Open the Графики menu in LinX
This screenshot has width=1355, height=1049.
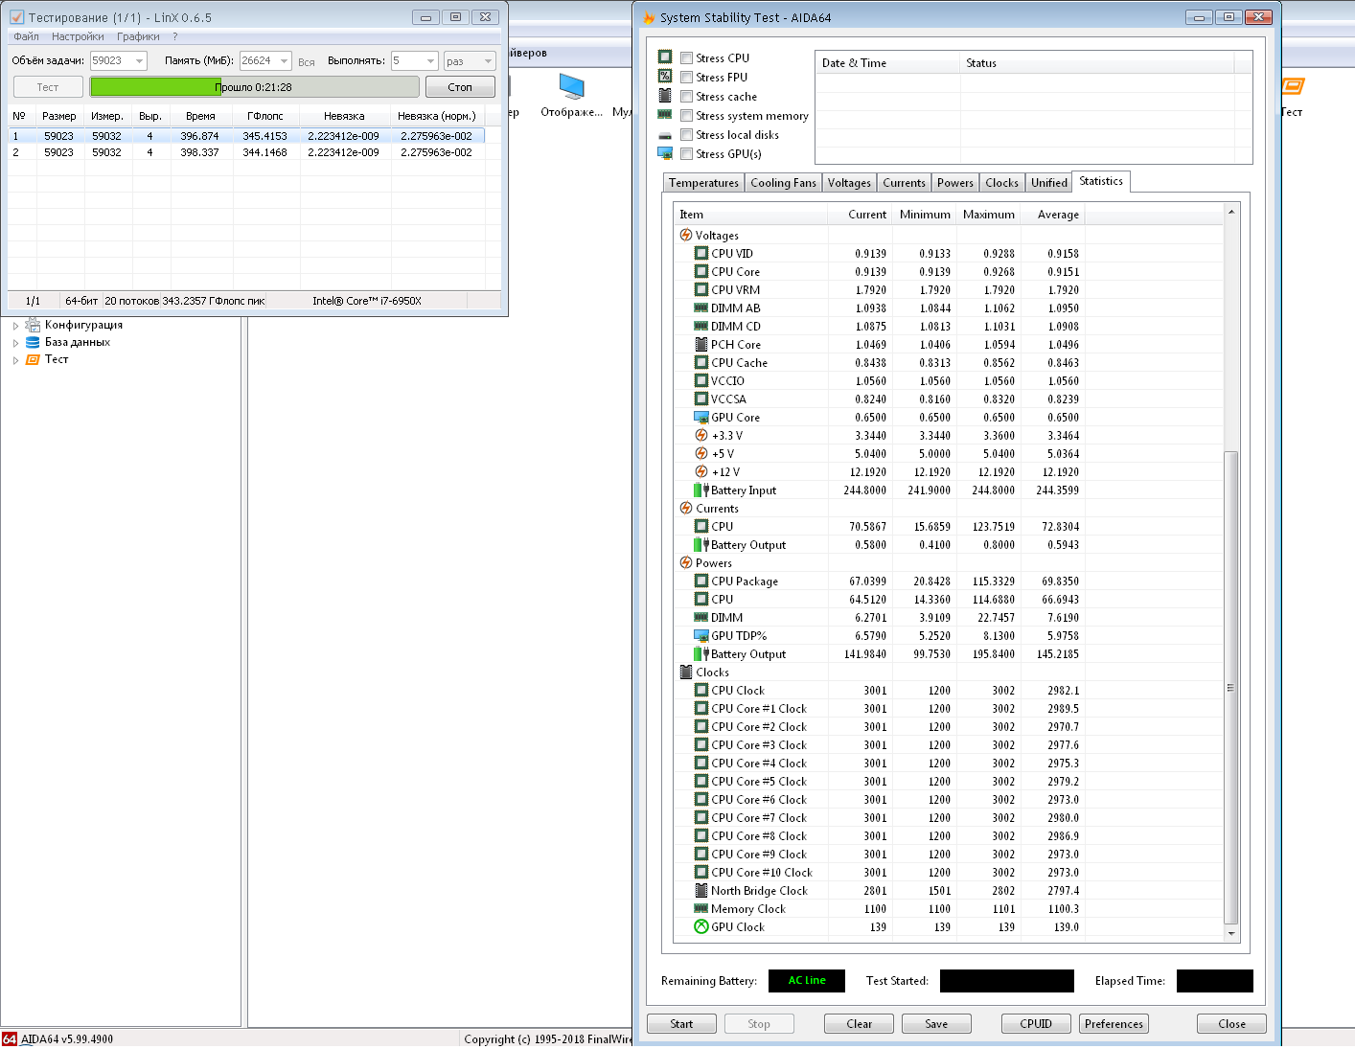(138, 36)
